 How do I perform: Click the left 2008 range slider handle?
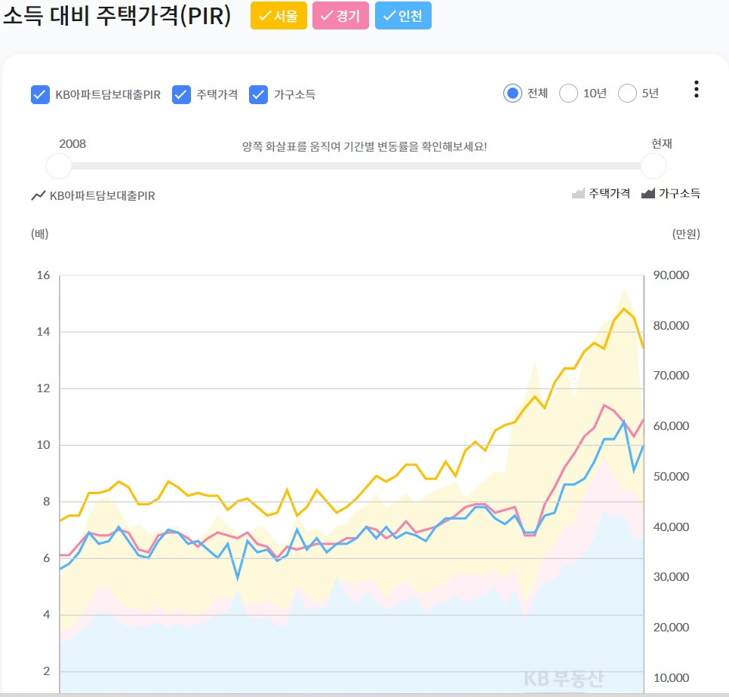(x=58, y=166)
